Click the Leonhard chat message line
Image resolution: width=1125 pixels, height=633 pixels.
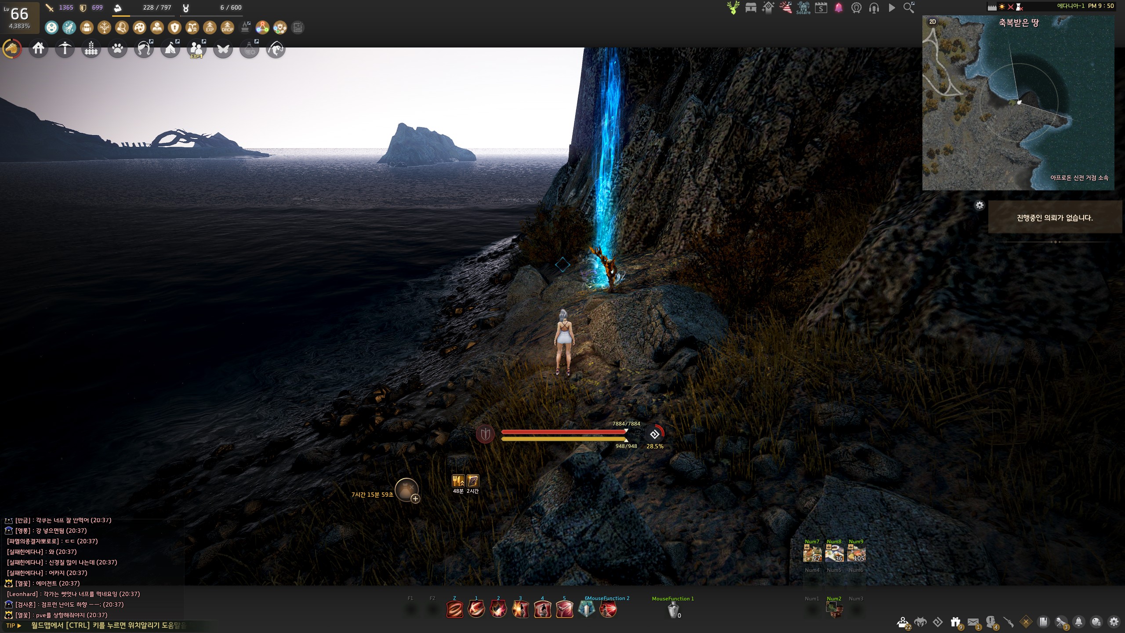(73, 594)
